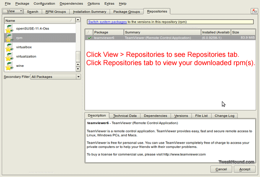Screen dimensions: 260x177
Task: Open the Technical Data tab
Action: click(x=125, y=116)
